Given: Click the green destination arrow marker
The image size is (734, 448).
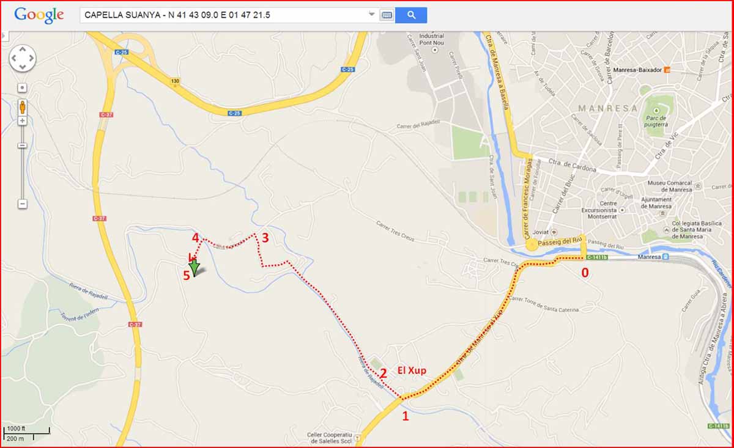Looking at the screenshot, I should [194, 266].
